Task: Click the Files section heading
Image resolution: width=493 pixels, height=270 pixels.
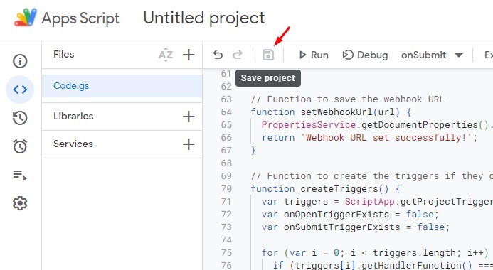Action: [x=64, y=54]
